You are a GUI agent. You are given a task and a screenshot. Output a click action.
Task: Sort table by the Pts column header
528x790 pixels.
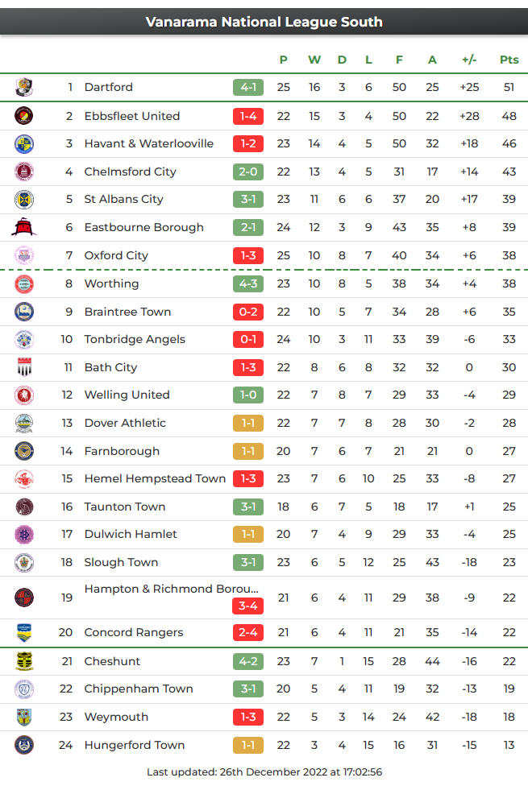[509, 60]
